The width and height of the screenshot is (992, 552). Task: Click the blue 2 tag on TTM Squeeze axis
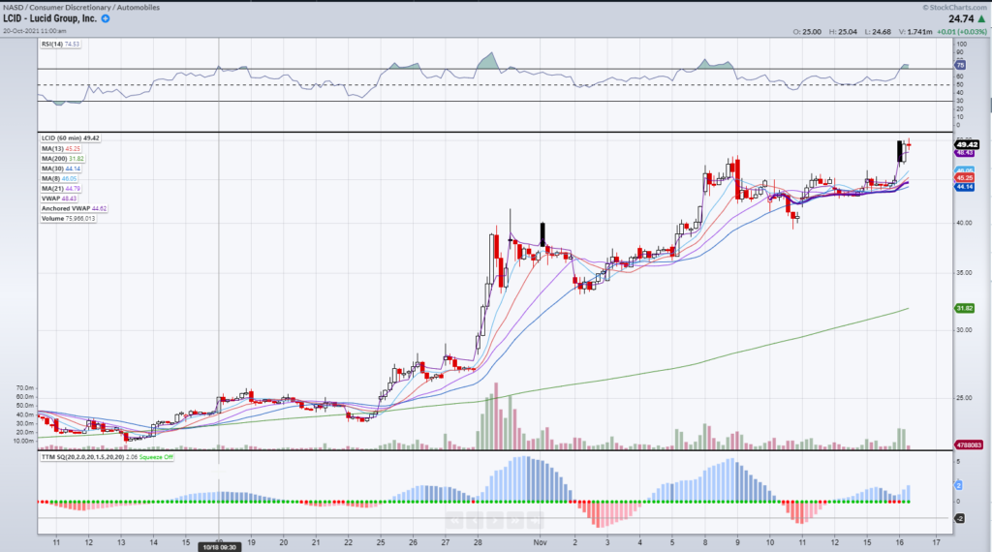coord(958,485)
